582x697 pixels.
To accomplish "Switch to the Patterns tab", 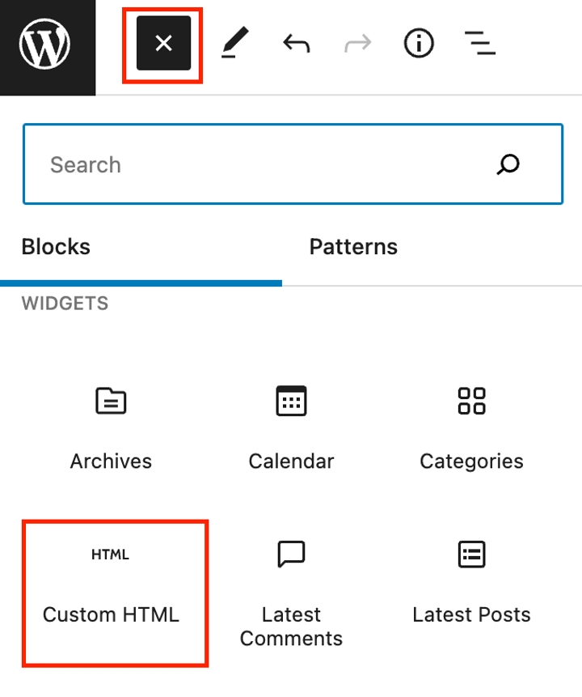I will point(353,247).
